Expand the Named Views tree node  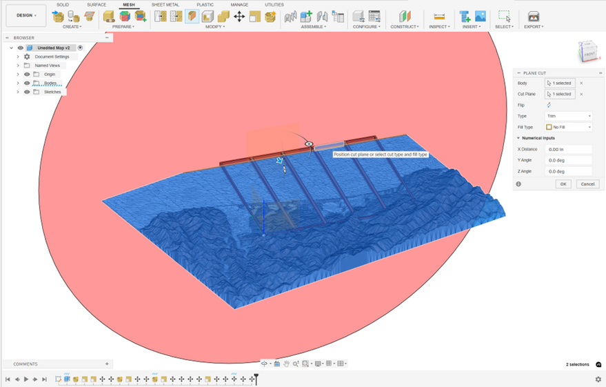click(18, 66)
